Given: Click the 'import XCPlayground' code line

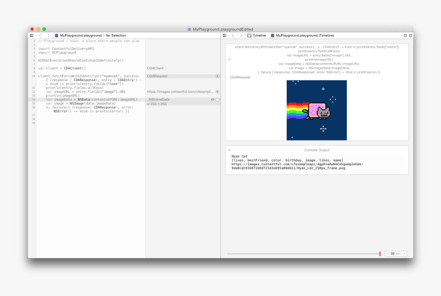Looking at the screenshot, I should coord(57,53).
